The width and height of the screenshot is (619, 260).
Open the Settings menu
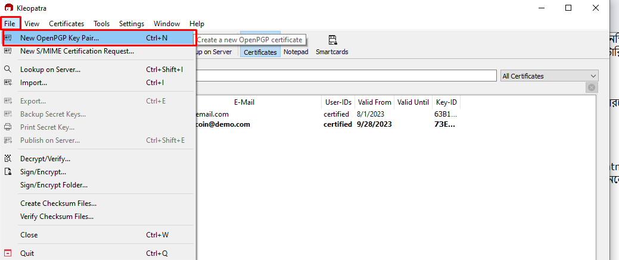click(x=132, y=24)
